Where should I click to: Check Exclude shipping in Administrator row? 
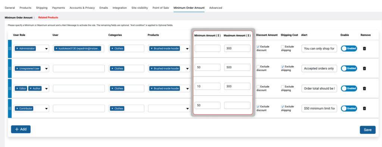coord(283,47)
